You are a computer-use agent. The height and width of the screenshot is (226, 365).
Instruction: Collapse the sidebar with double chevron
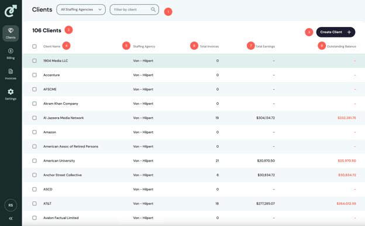pyautogui.click(x=11, y=218)
